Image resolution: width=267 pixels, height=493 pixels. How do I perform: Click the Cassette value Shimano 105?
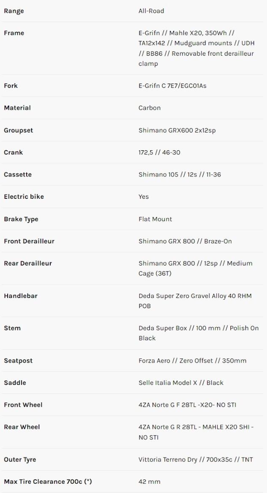[179, 174]
